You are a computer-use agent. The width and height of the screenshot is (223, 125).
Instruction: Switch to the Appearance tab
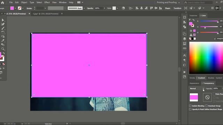194,83
